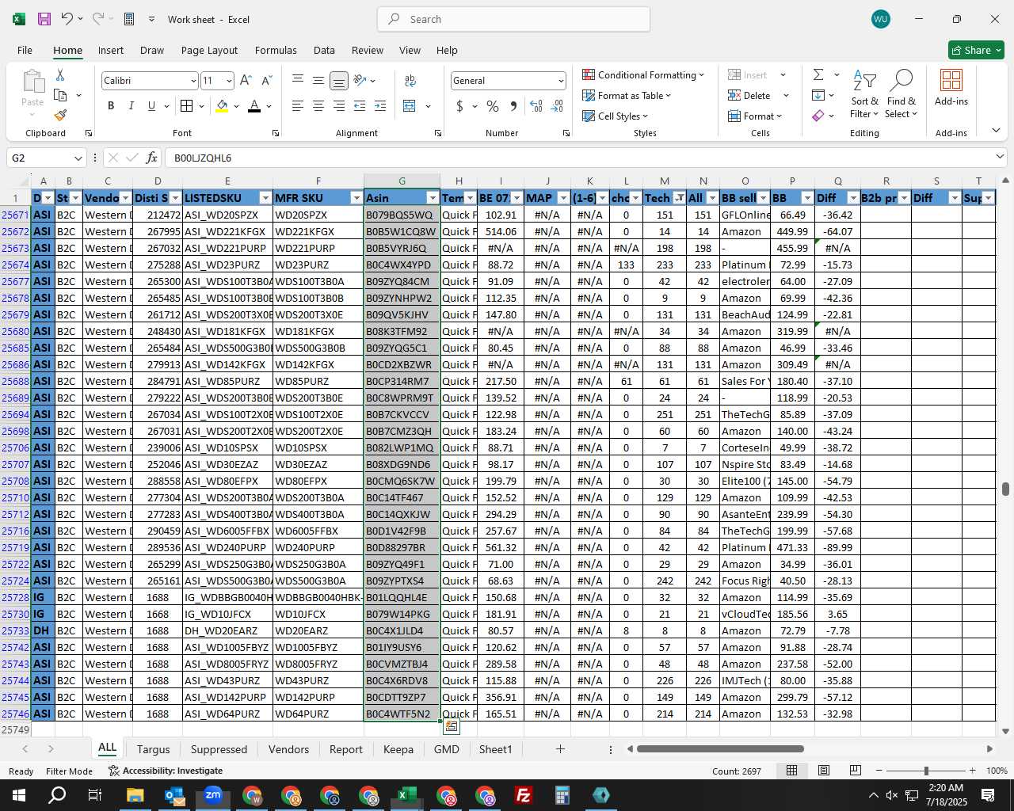Toggle Bold formatting
This screenshot has width=1014, height=811.
tap(111, 105)
